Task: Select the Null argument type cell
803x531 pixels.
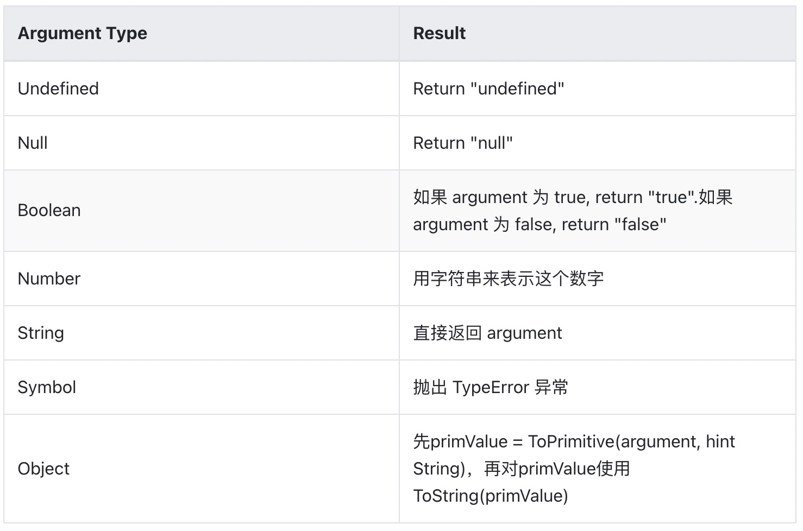Action: pyautogui.click(x=33, y=143)
